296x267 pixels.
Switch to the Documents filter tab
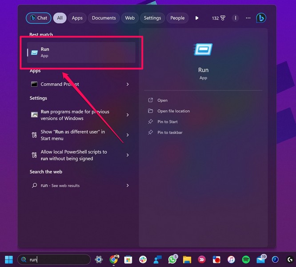[x=104, y=18]
